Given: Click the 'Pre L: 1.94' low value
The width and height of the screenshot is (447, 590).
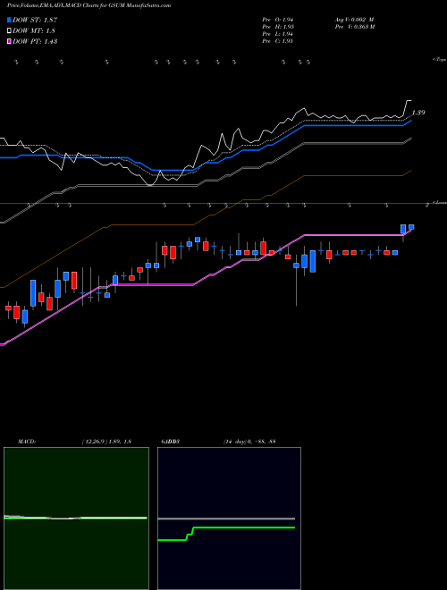Looking at the screenshot, I should [x=278, y=34].
